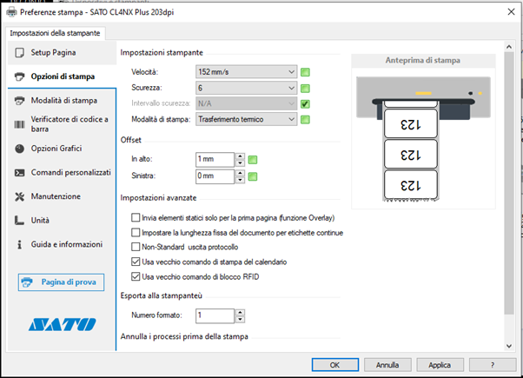Click the Comandi personalizzati terminal icon

click(x=20, y=173)
